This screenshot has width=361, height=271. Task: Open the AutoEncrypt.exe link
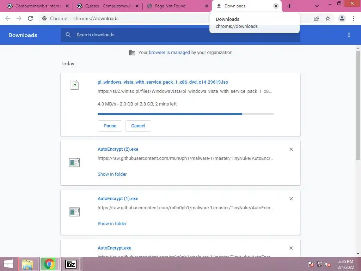[x=115, y=248]
